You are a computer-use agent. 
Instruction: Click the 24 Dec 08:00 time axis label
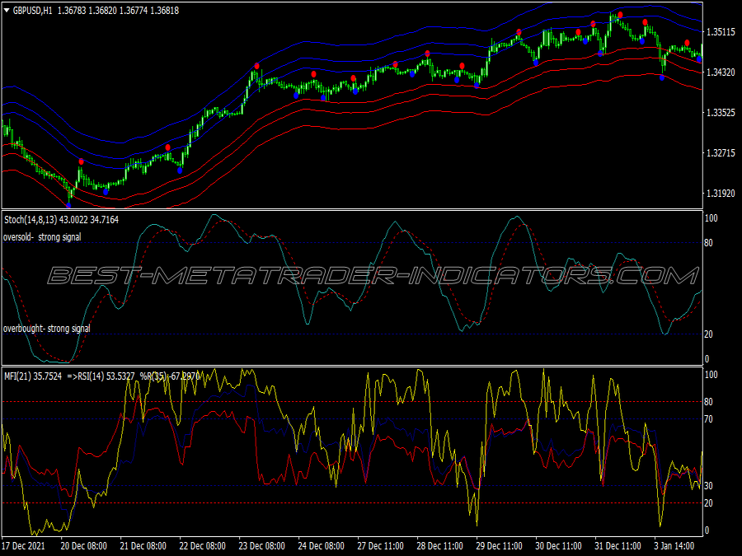(x=322, y=546)
